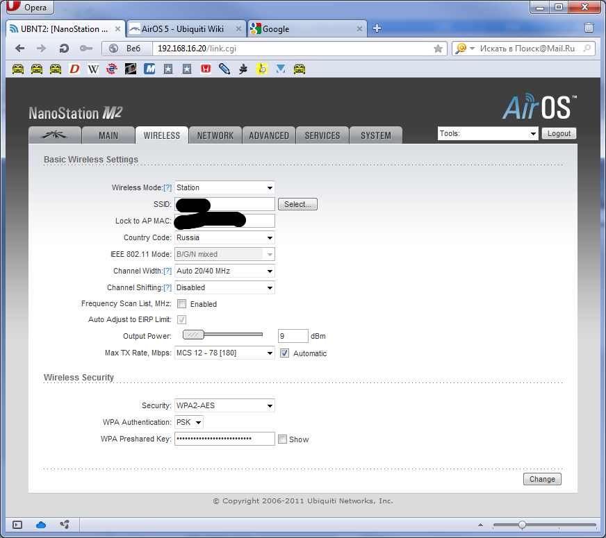The height and width of the screenshot is (538, 606).
Task: Click the Logout button
Action: pos(559,133)
